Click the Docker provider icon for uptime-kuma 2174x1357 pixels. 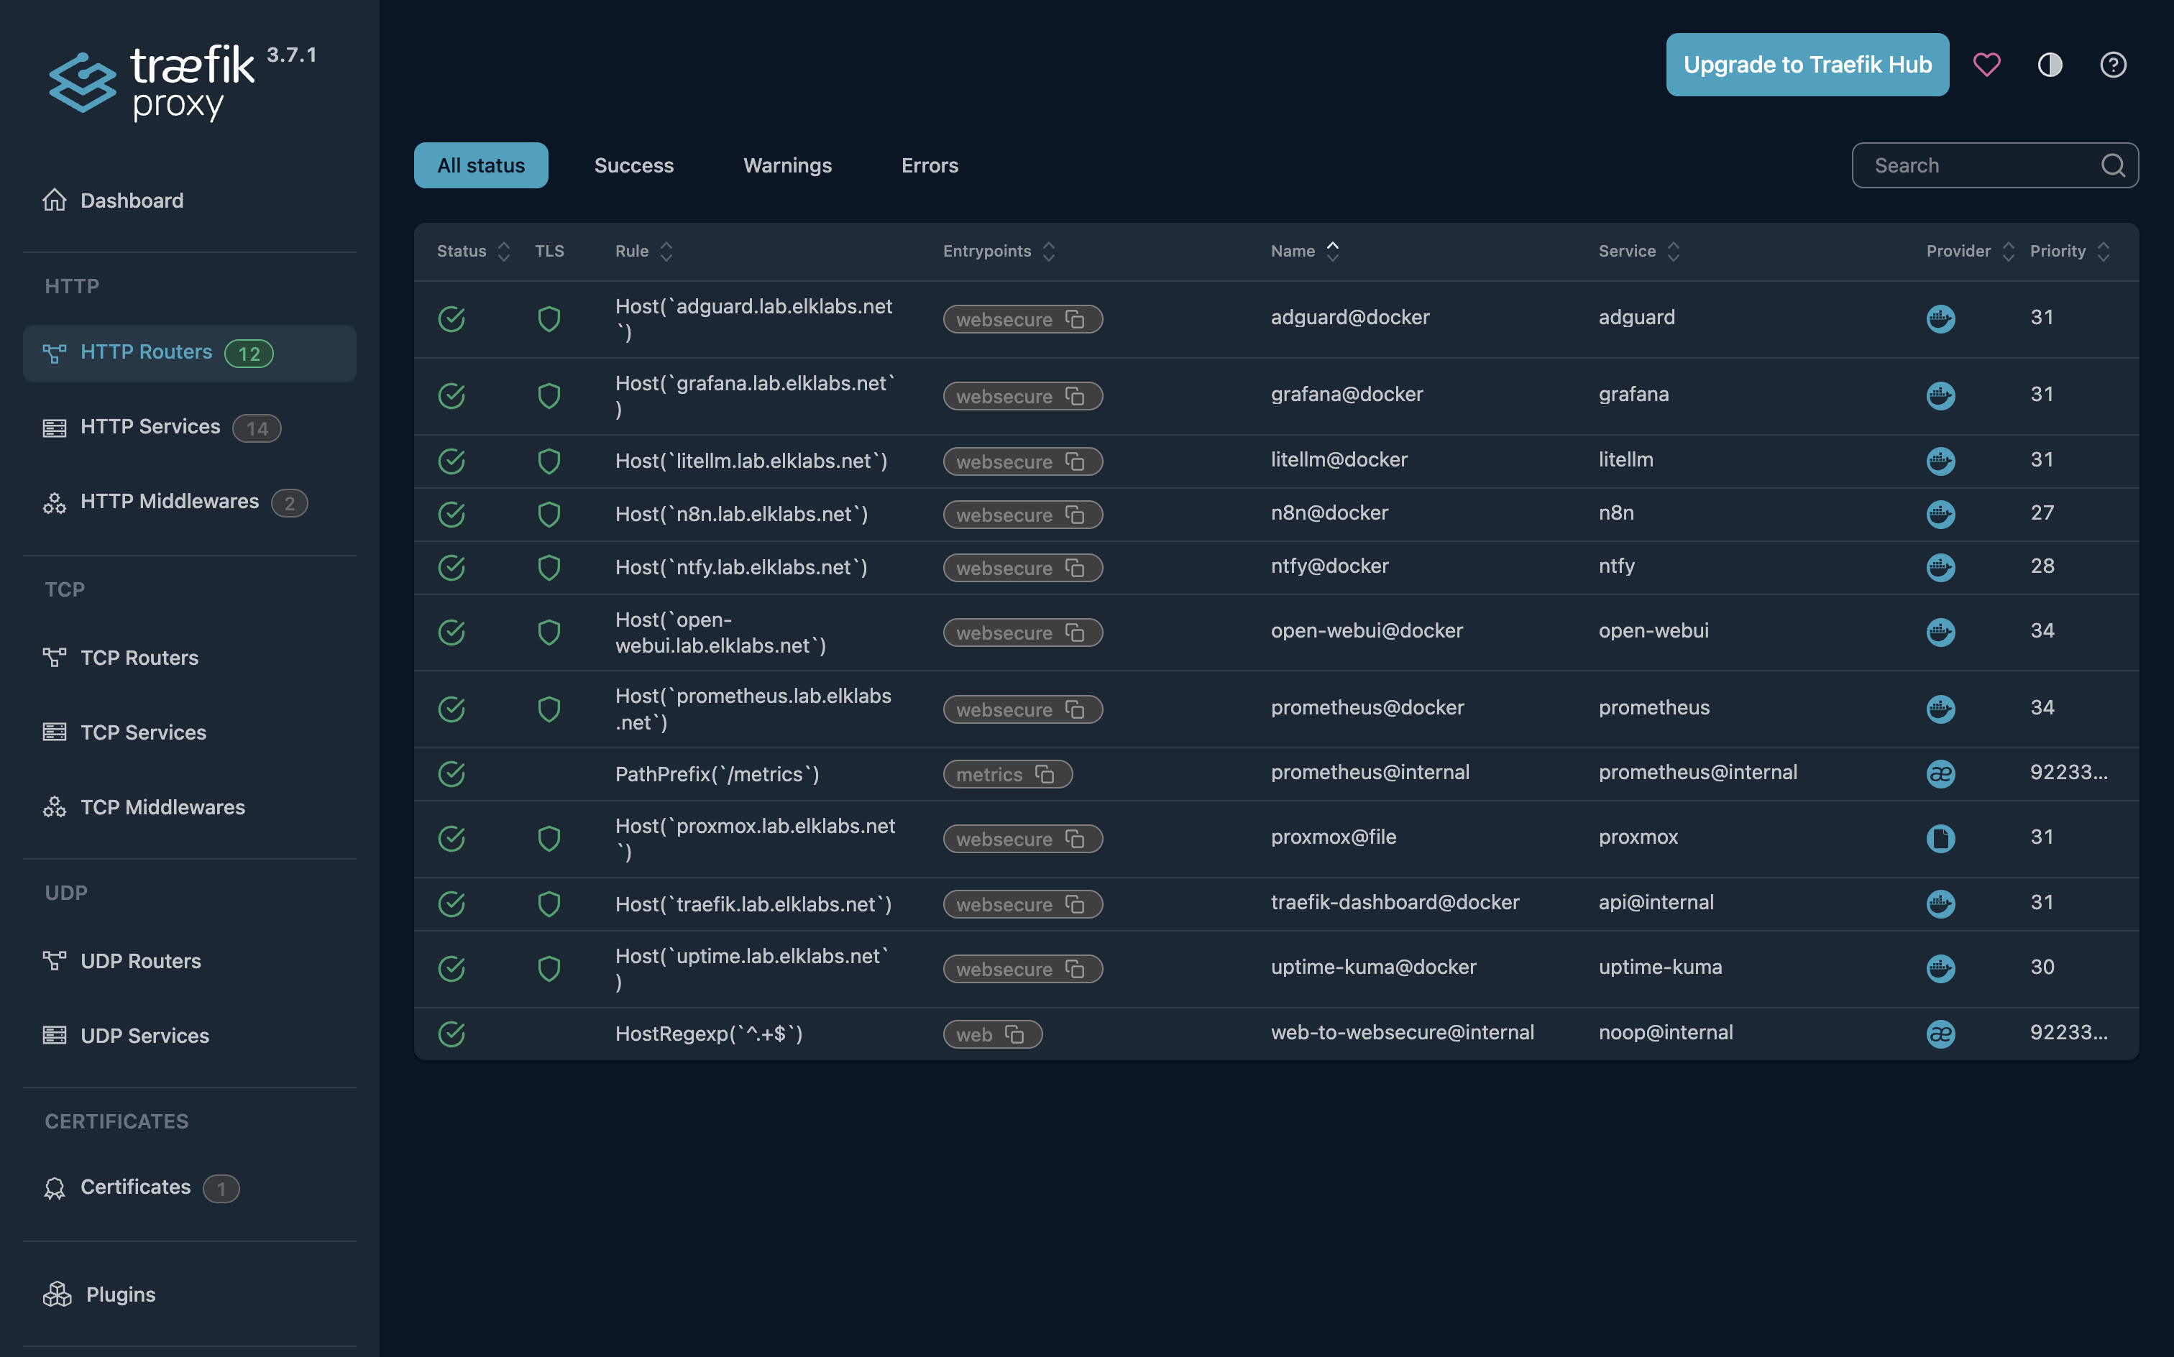click(1940, 968)
